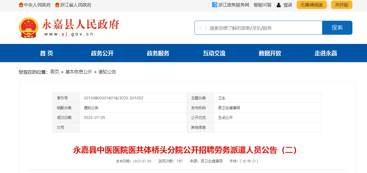Click the search input field
This screenshot has height=173, width=367.
[258, 28]
